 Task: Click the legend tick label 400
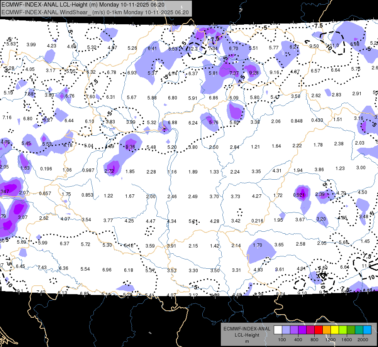coord(298,340)
